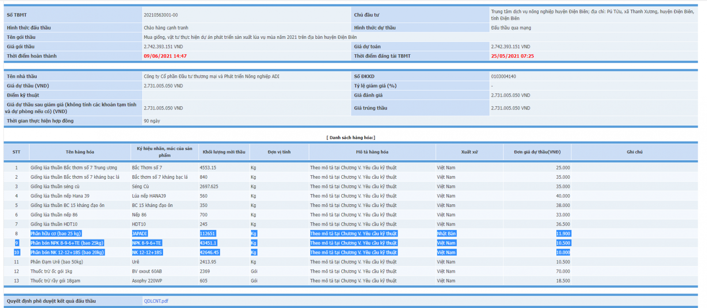Open the QDLCNT.pdf attachment link
This screenshot has height=308, width=707.
click(x=156, y=301)
